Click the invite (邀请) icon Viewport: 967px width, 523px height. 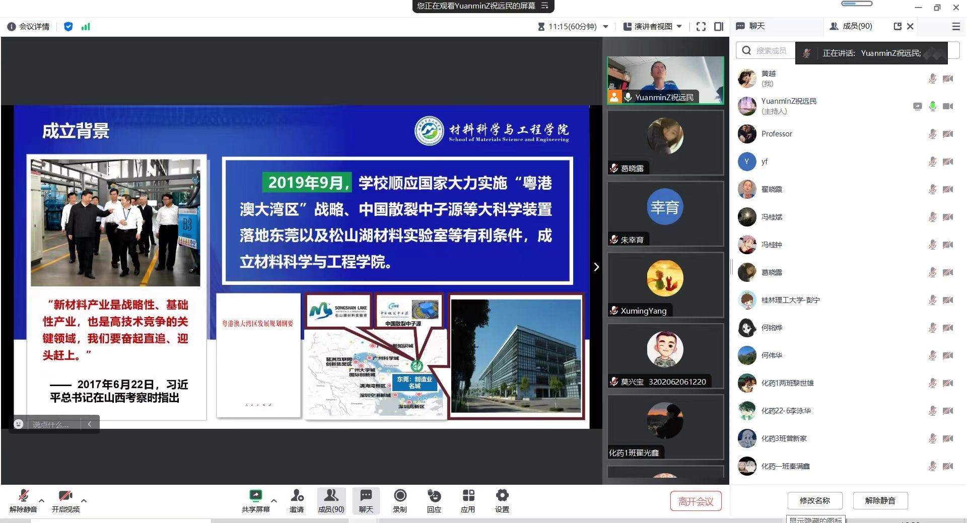pyautogui.click(x=297, y=496)
